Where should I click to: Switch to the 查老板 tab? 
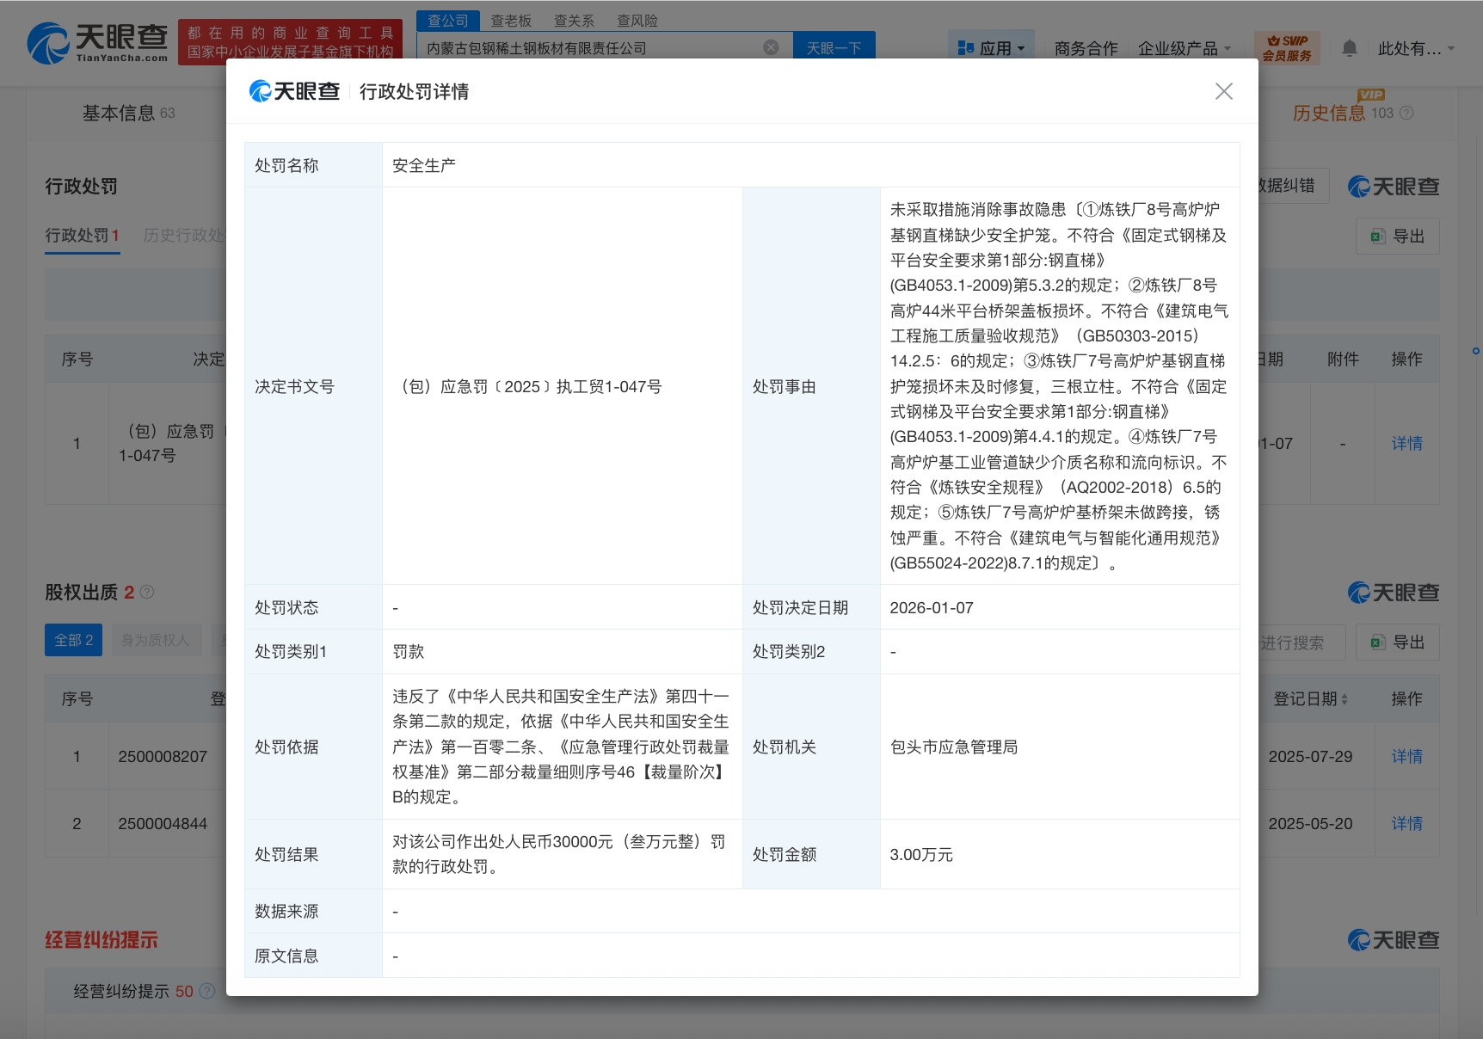(x=510, y=20)
